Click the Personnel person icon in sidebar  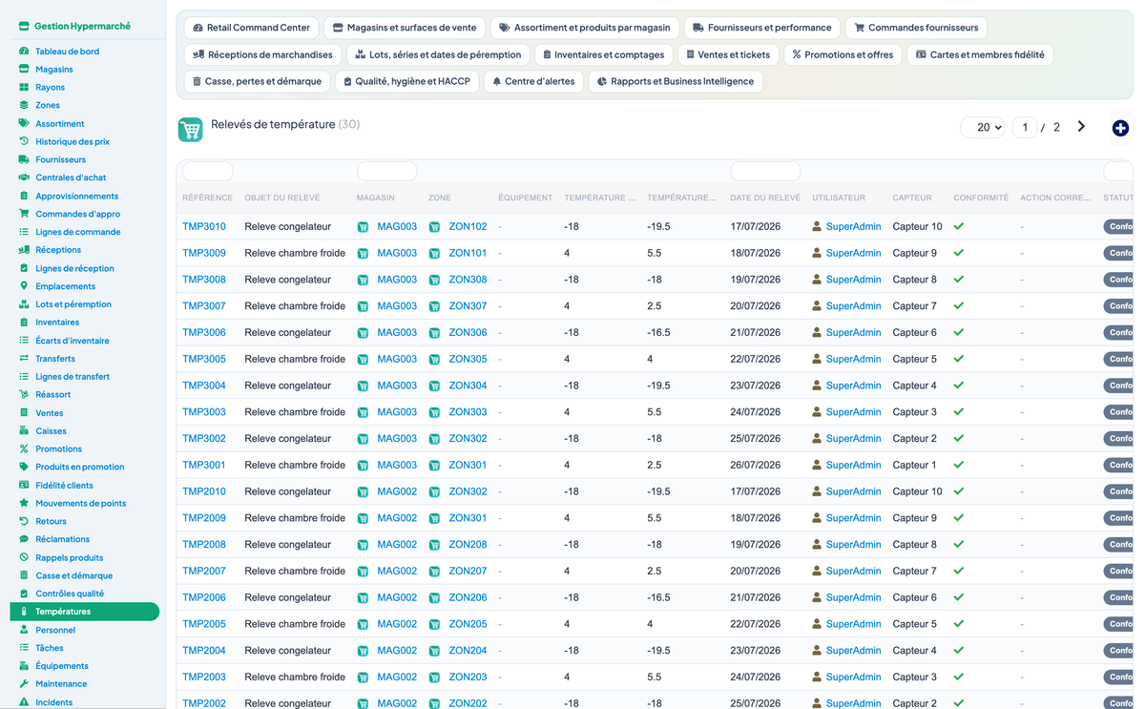coord(24,630)
